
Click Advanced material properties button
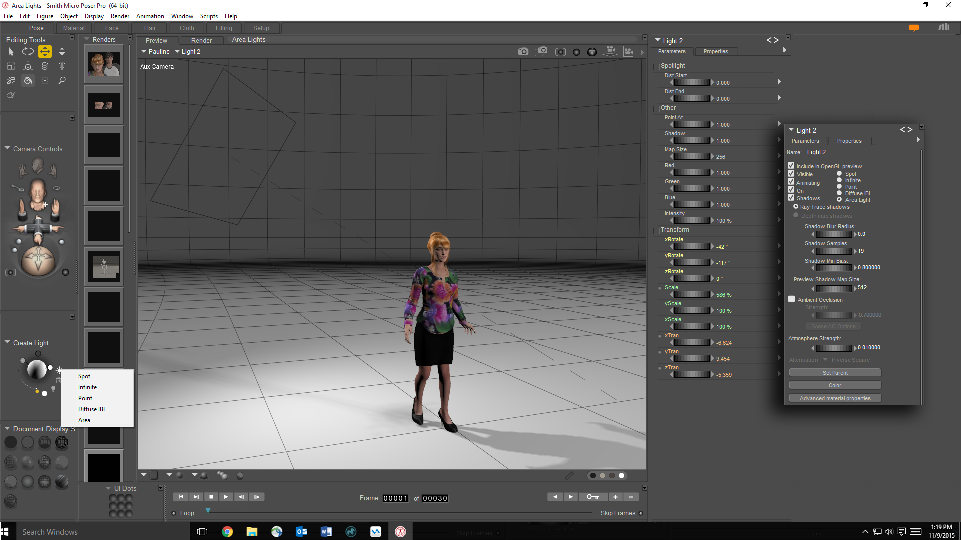835,398
